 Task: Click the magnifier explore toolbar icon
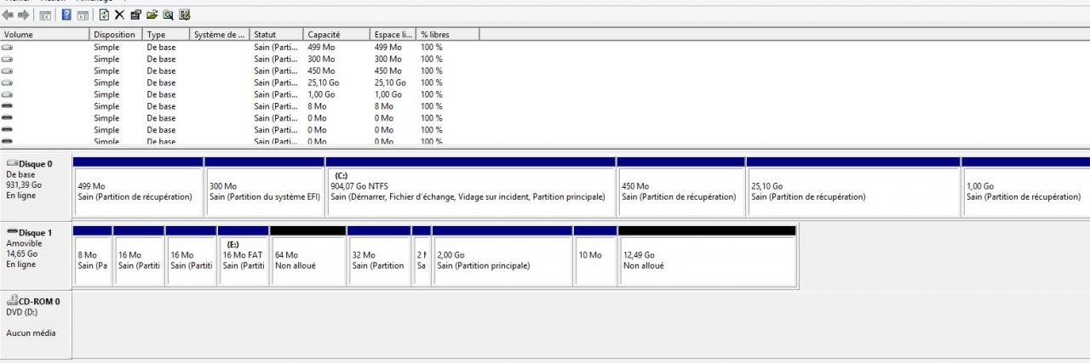[169, 15]
